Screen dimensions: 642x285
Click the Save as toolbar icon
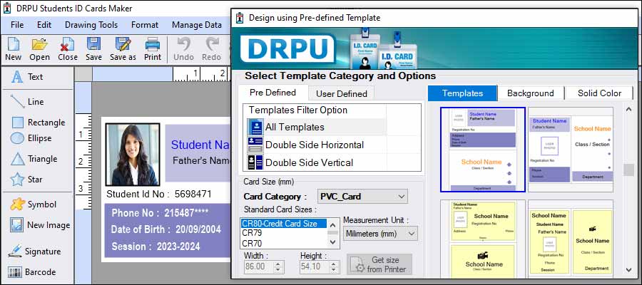123,49
